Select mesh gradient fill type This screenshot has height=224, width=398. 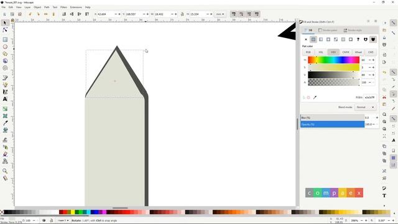pyautogui.click(x=336, y=39)
